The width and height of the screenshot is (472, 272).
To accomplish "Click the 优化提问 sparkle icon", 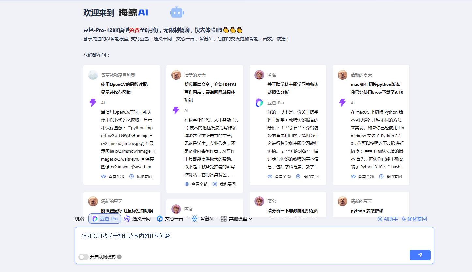I will (403, 219).
